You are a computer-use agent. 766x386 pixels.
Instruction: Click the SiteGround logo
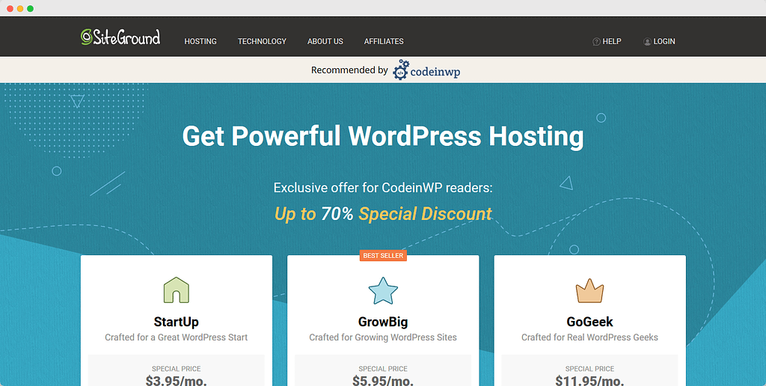click(120, 37)
